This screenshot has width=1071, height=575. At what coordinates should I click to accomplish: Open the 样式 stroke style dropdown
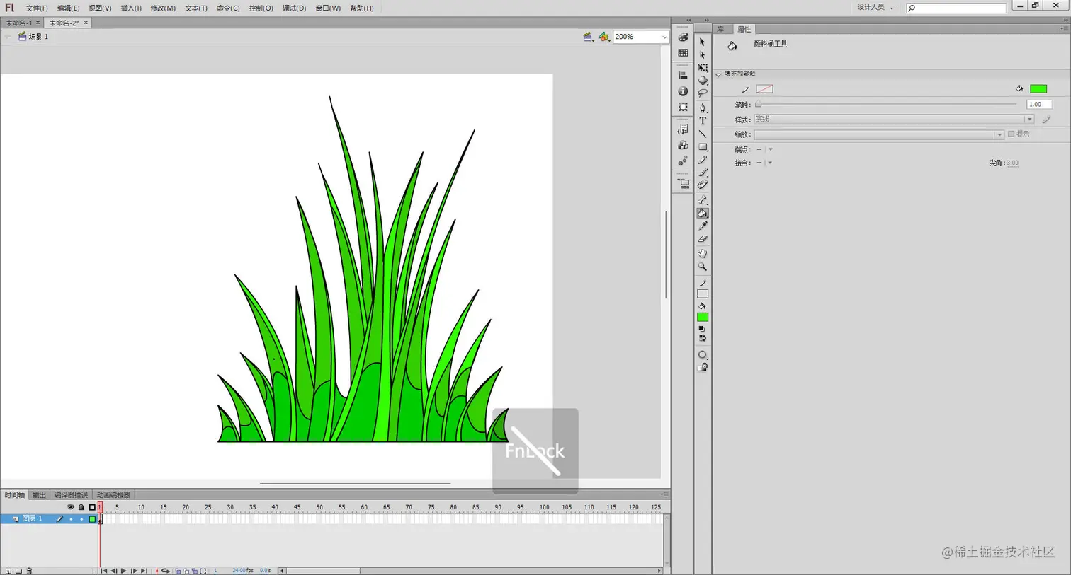[894, 120]
